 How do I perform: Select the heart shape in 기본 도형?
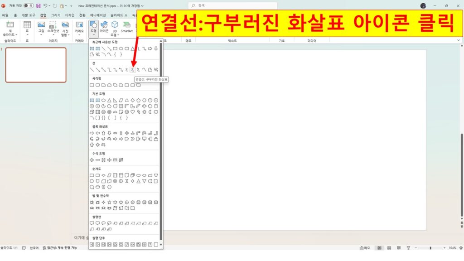point(133,112)
